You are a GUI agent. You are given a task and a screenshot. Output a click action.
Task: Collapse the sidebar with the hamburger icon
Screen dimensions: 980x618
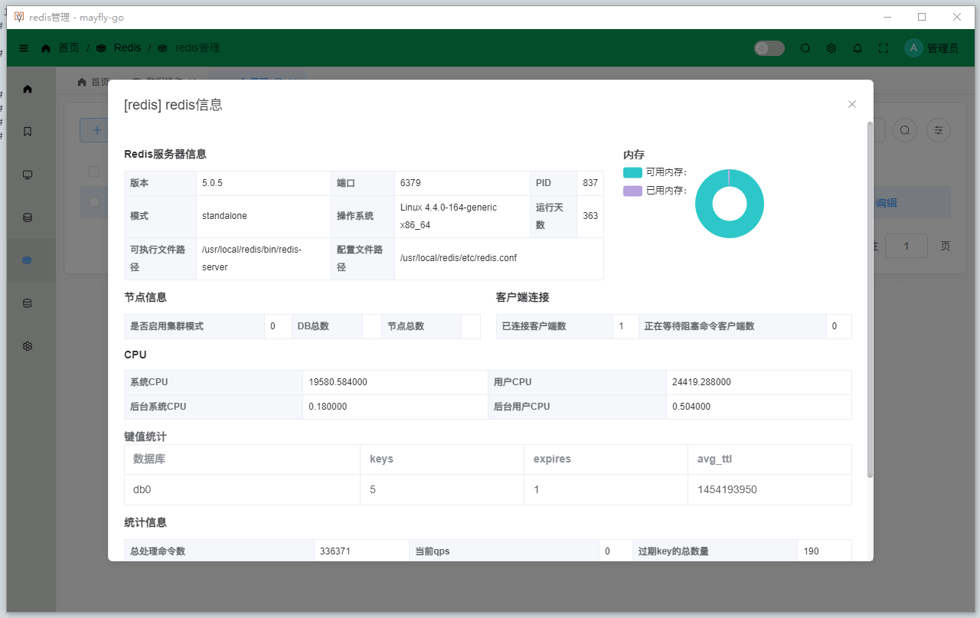pos(24,48)
